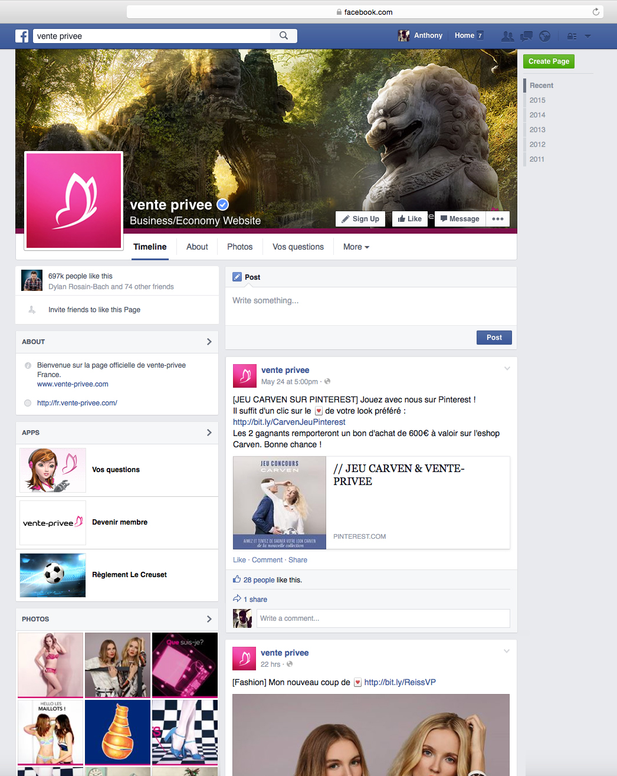This screenshot has width=617, height=776.
Task: View the 1 share link
Action: pyautogui.click(x=255, y=600)
